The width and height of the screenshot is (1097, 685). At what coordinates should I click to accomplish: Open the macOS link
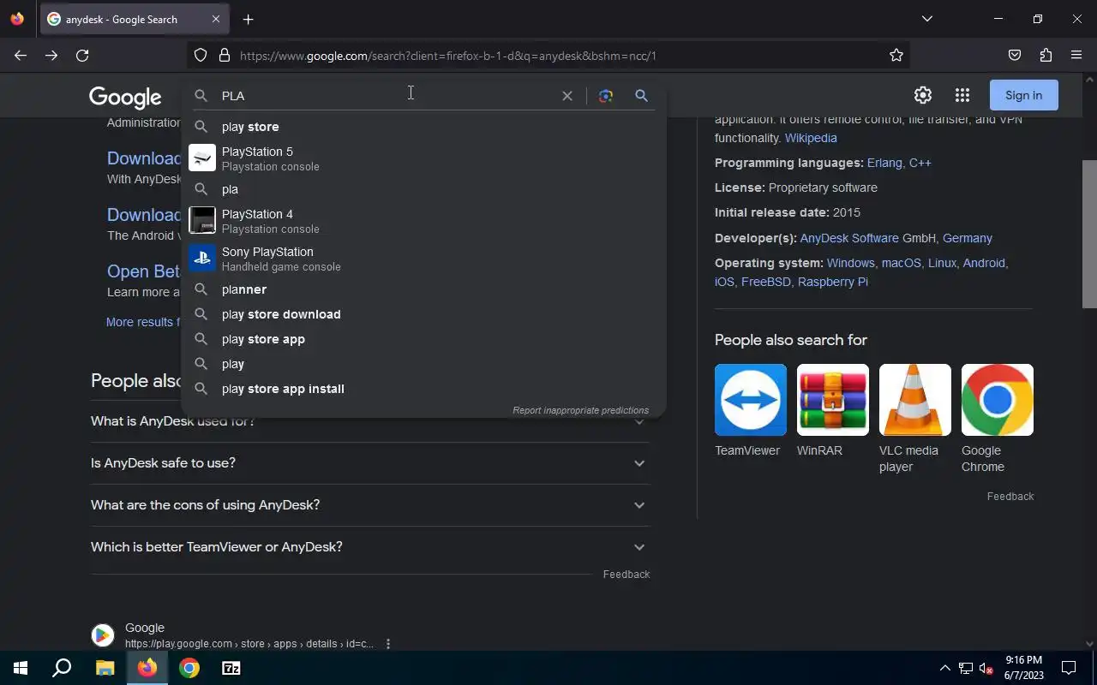point(901,263)
